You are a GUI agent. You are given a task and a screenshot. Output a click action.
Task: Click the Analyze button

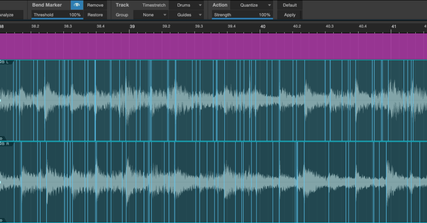pyautogui.click(x=7, y=15)
